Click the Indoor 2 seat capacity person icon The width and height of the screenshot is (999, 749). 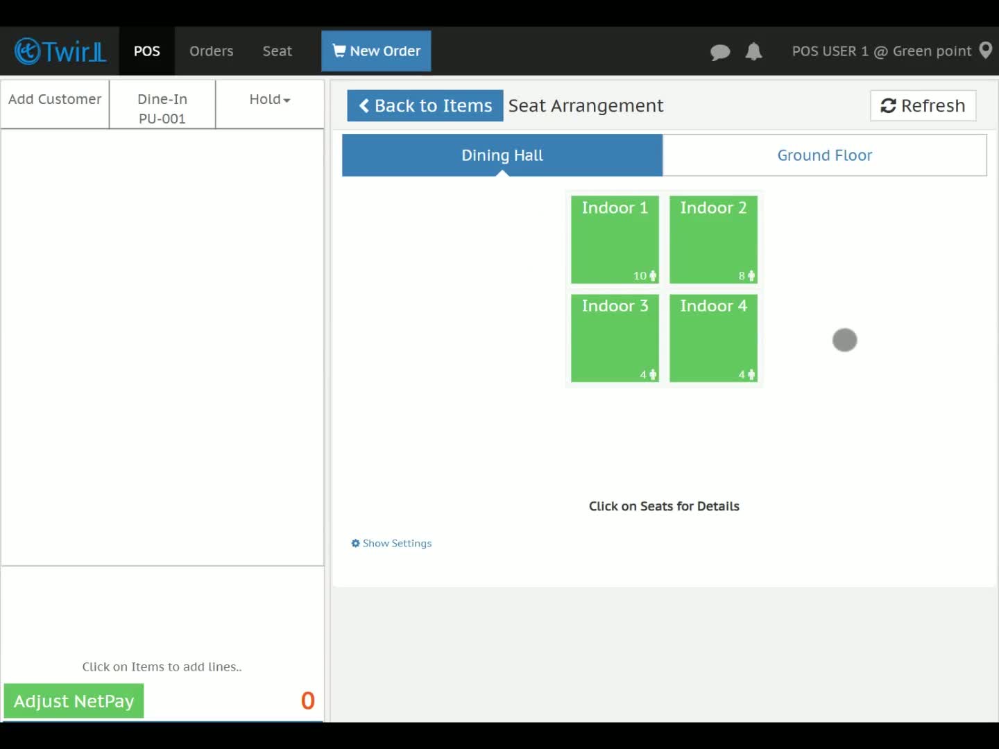point(751,276)
